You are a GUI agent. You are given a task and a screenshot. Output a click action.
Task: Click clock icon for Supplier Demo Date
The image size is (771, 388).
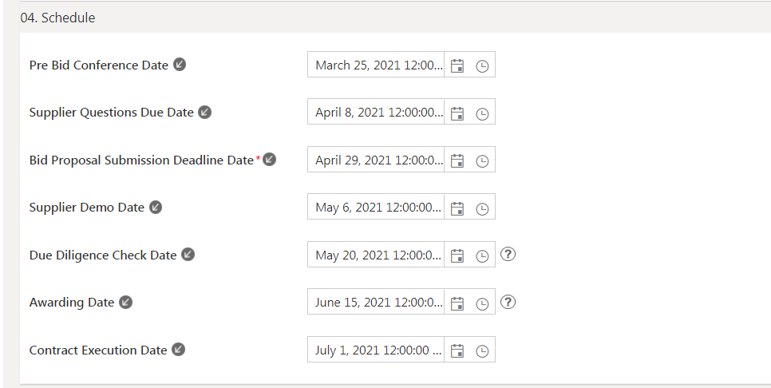point(482,208)
